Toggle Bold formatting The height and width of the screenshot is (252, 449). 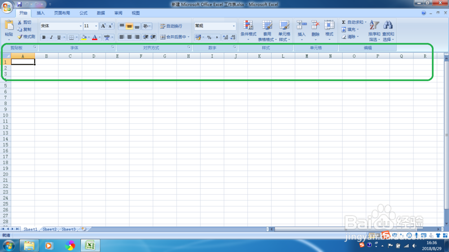pos(44,37)
